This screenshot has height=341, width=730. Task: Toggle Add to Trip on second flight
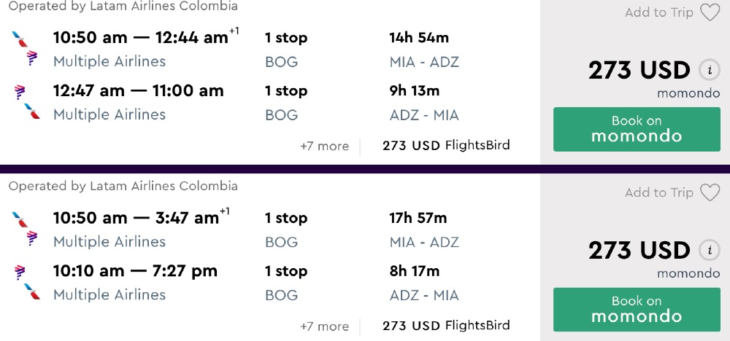(x=659, y=192)
